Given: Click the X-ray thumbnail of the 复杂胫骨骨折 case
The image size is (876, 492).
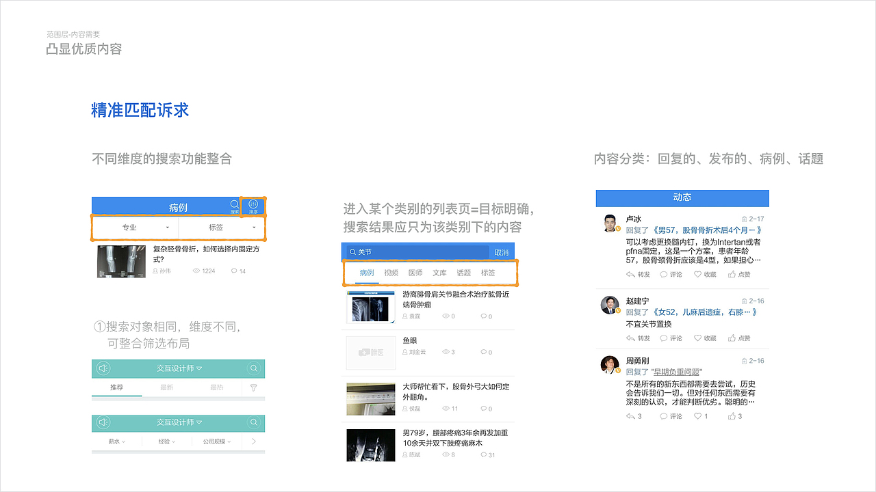Looking at the screenshot, I should coord(121,261).
